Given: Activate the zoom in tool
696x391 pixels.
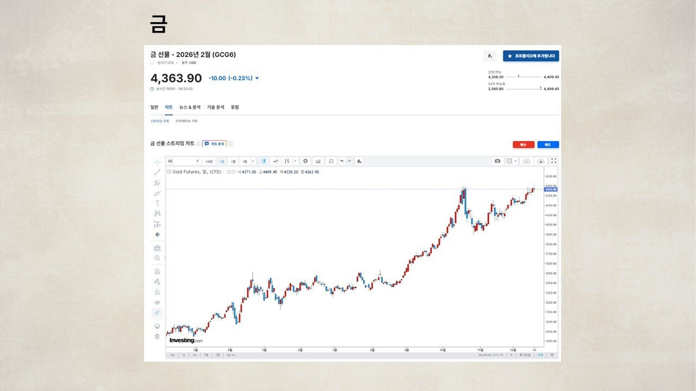Looking at the screenshot, I should pyautogui.click(x=157, y=258).
